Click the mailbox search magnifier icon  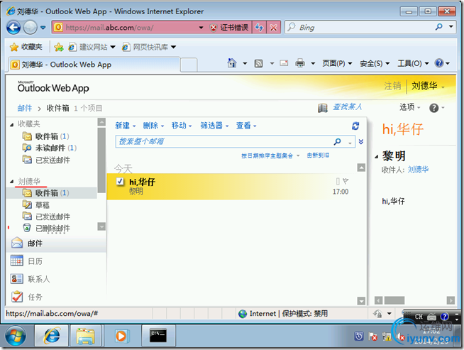pos(337,141)
